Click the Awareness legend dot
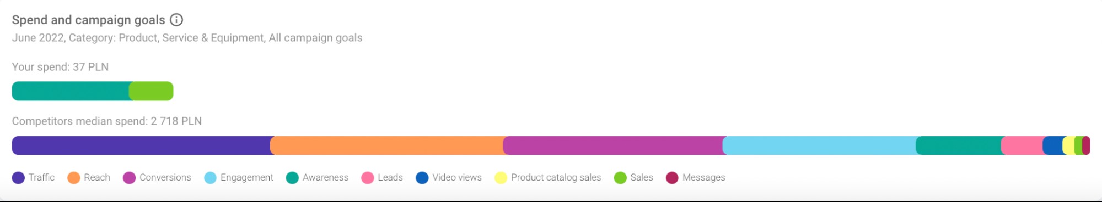The height and width of the screenshot is (202, 1102). 292,178
